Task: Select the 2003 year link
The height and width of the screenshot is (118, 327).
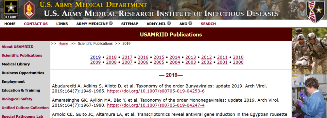Action: tap(191, 62)
